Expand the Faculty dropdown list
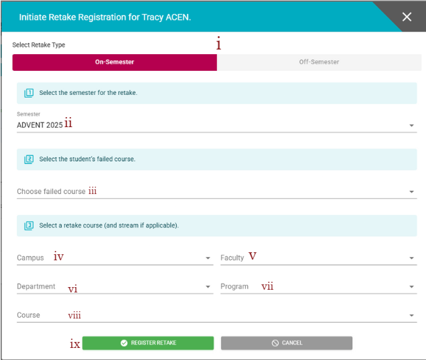Image resolution: width=426 pixels, height=360 pixels. (318, 258)
